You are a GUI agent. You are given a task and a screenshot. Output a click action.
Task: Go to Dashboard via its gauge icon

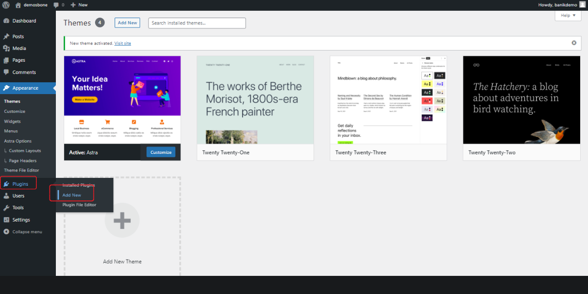pos(6,21)
